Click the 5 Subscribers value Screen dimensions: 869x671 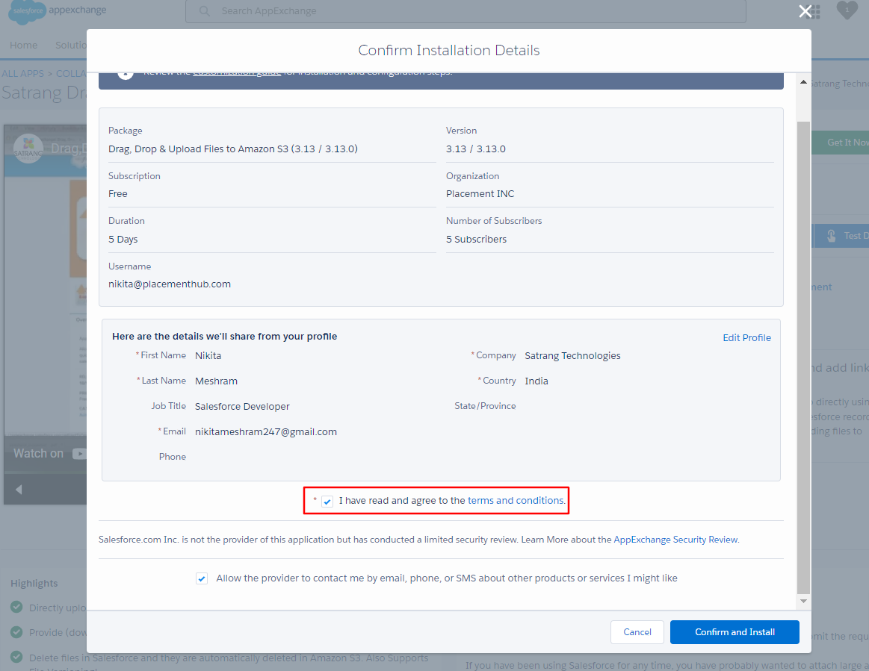pos(476,239)
